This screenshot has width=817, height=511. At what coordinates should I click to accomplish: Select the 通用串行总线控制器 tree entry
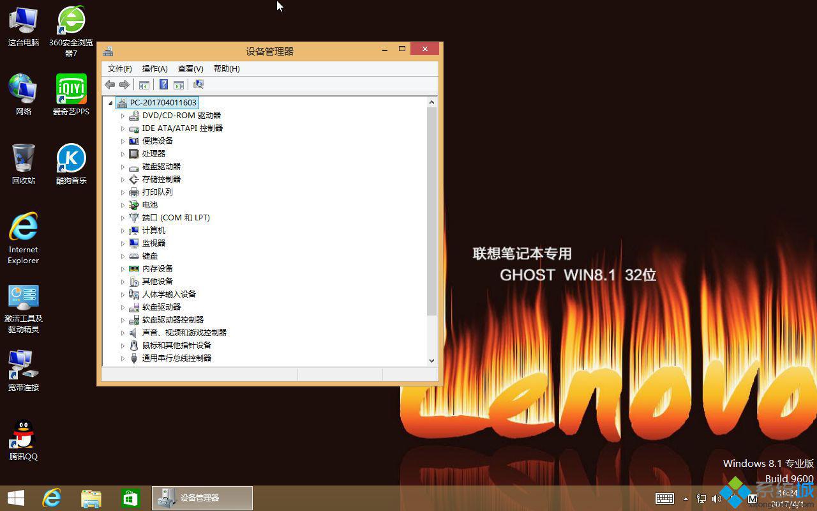point(177,358)
